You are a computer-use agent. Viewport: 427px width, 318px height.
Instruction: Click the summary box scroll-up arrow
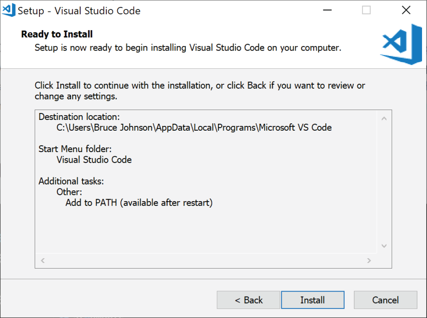click(384, 118)
